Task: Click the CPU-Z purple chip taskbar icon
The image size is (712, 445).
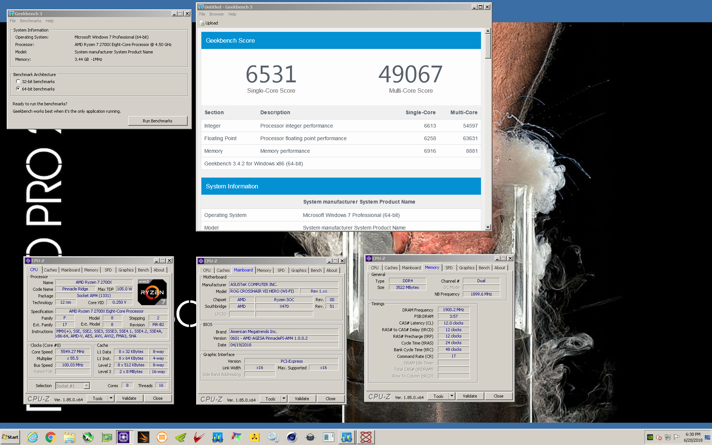Action: pyautogui.click(x=123, y=437)
